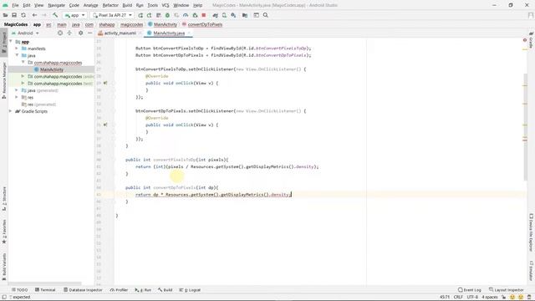Open the Navigate menu

56,5
